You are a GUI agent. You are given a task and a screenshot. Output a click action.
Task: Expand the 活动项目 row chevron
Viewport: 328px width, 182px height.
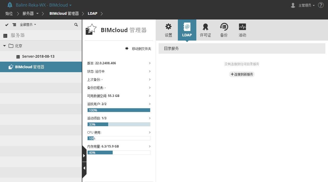coord(150,118)
